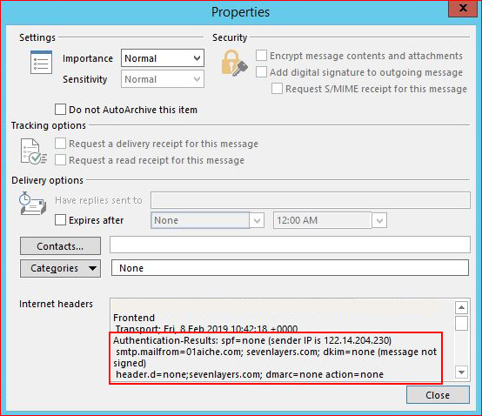This screenshot has height=416, width=482.
Task: Open the Categories button dropdown arrow
Action: coord(92,268)
